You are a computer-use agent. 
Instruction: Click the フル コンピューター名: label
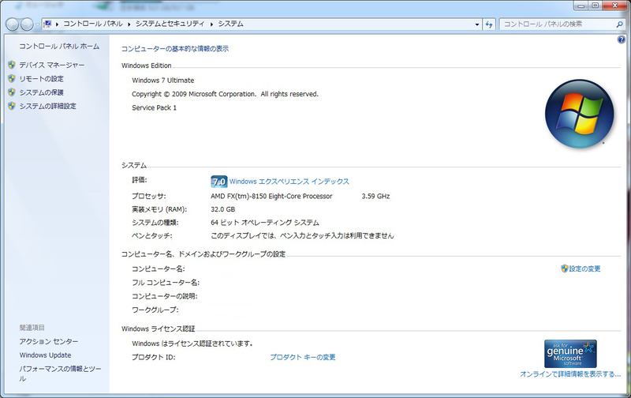166,283
